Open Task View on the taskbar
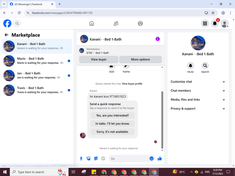235x176 pixels. (x=73, y=172)
